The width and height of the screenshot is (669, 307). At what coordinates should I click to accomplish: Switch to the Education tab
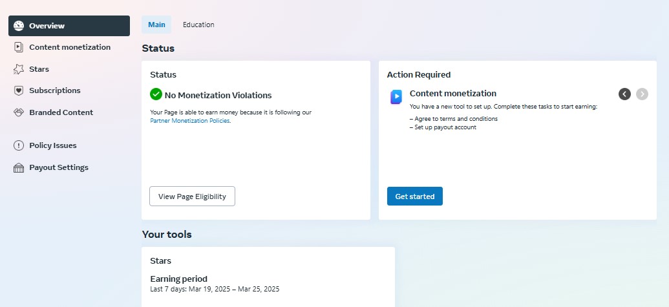(x=198, y=25)
